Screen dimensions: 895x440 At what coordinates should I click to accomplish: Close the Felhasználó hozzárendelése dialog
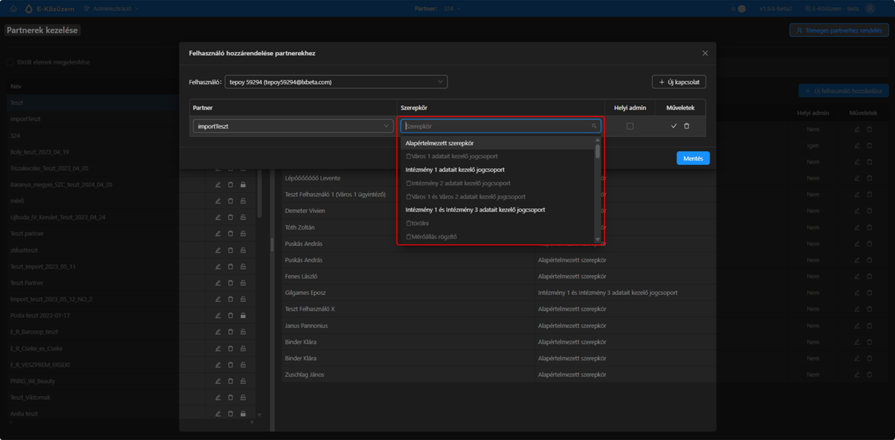[x=705, y=53]
